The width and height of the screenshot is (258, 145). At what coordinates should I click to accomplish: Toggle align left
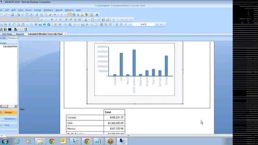pyautogui.click(x=66, y=20)
